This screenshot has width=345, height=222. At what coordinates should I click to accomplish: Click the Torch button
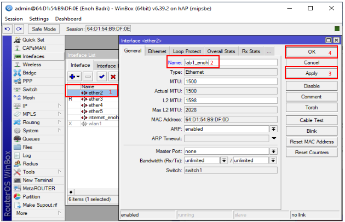312,108
